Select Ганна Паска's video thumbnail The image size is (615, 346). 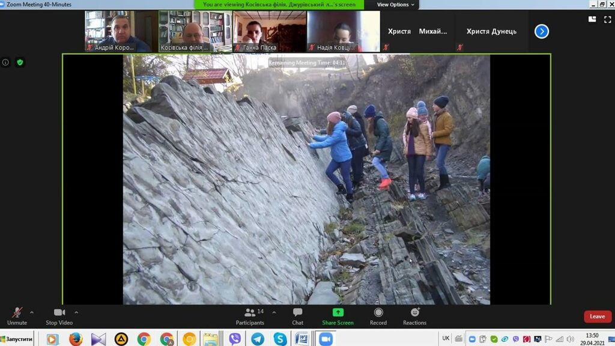pyautogui.click(x=270, y=31)
